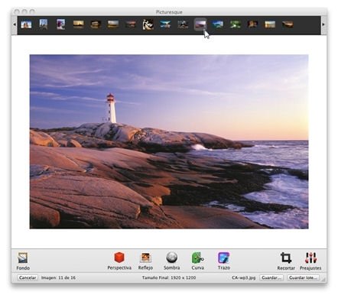Select the last thumbnail in the filmstrip
The height and width of the screenshot is (295, 338).
click(288, 24)
